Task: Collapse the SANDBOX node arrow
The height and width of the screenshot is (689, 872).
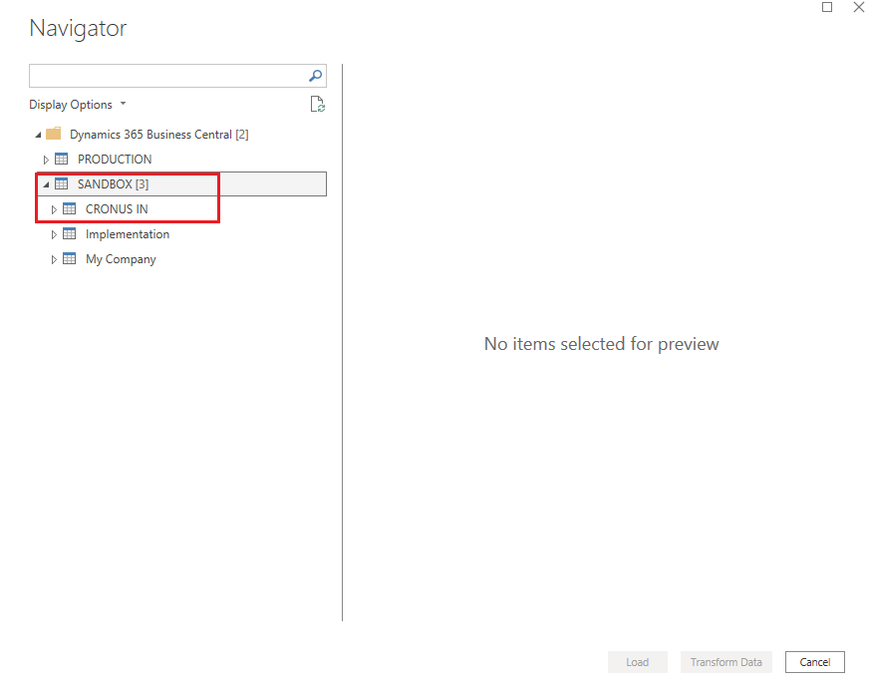Action: point(46,184)
